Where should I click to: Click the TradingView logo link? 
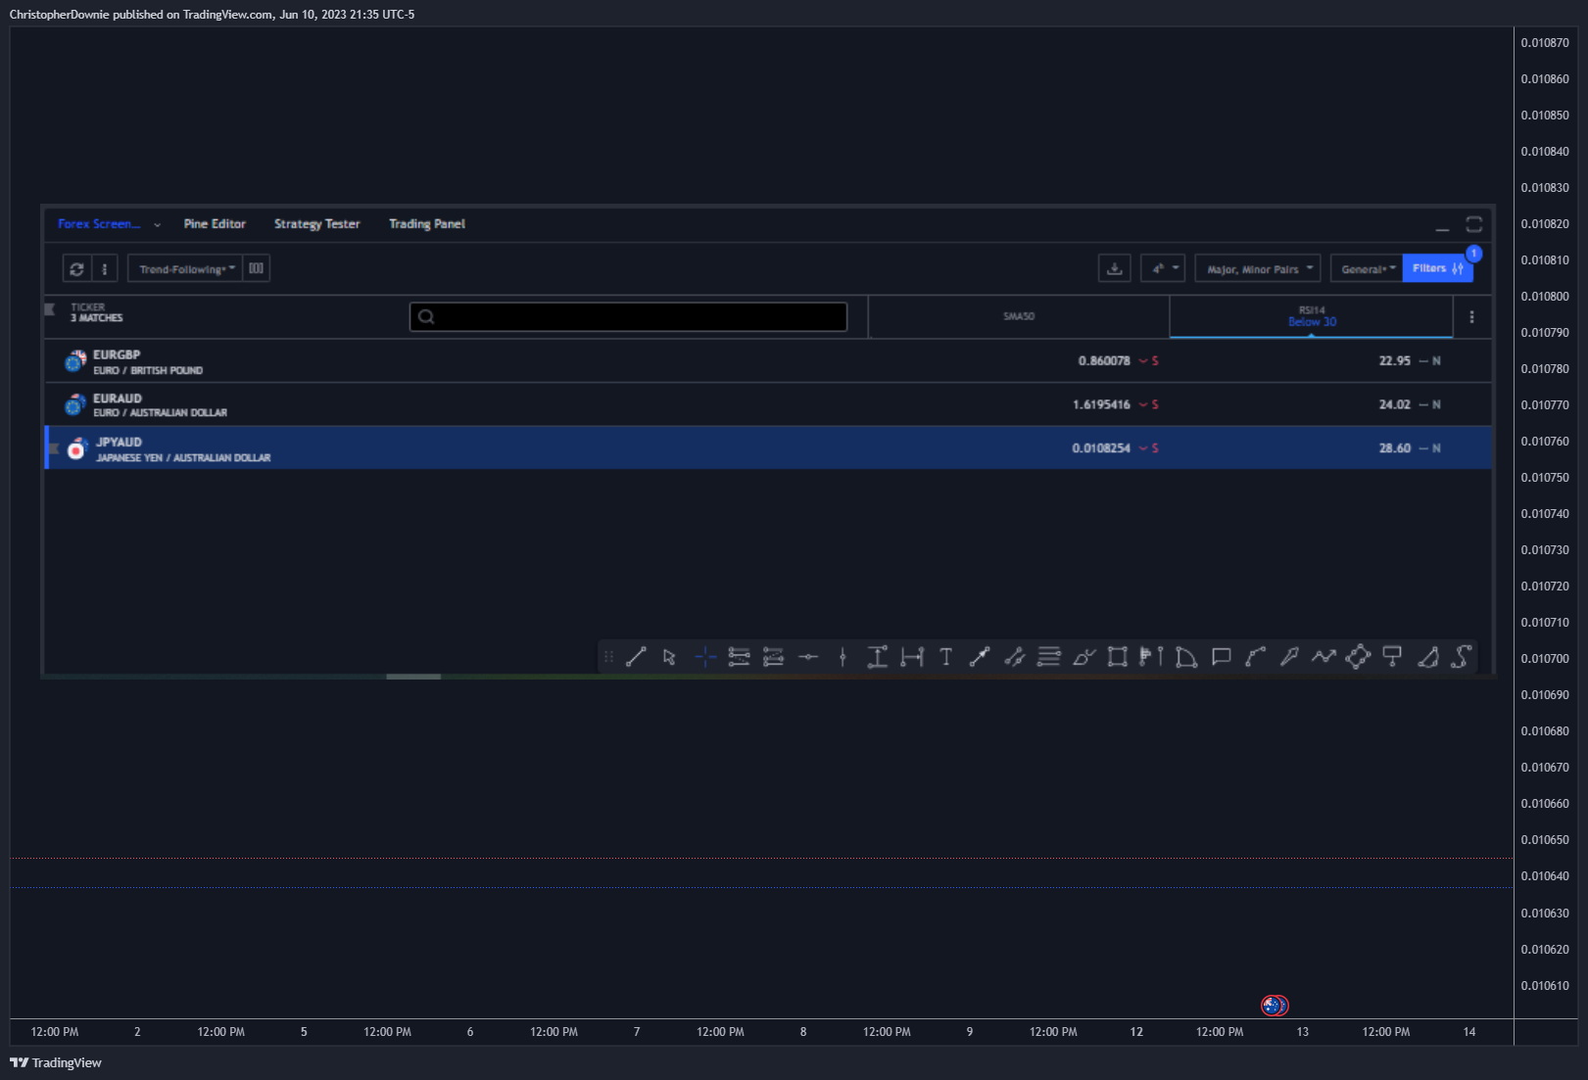(x=56, y=1062)
